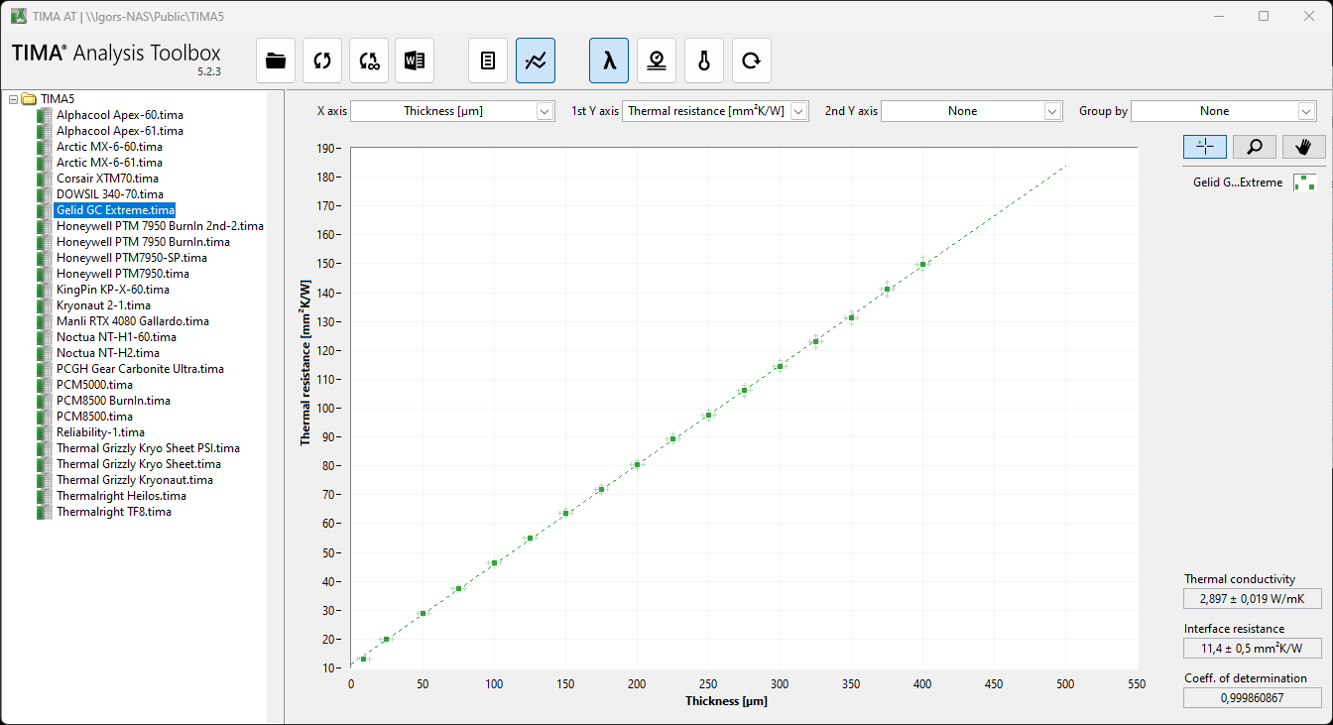
Task: Select Reliability-1.tima file
Action: tap(100, 432)
